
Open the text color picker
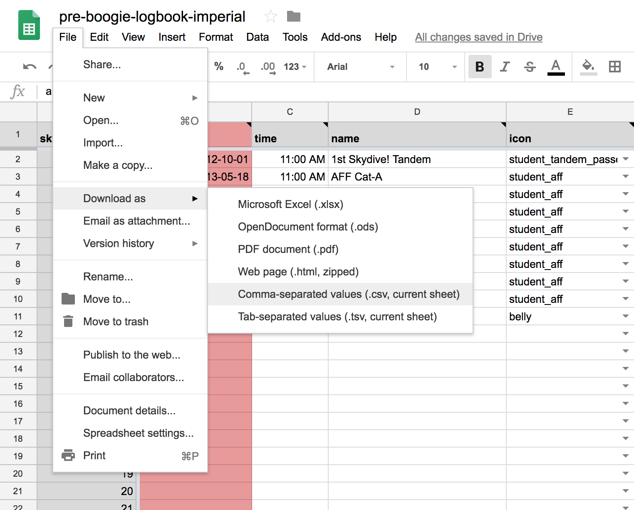(556, 67)
